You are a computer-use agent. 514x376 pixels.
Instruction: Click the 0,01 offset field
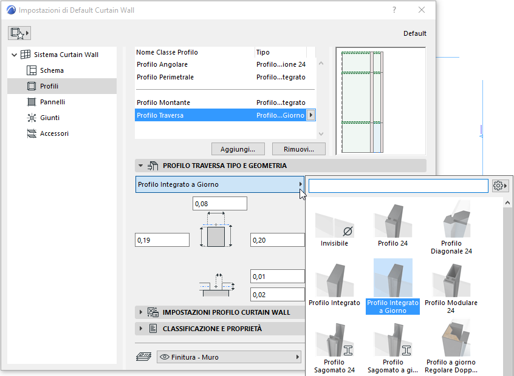click(277, 277)
